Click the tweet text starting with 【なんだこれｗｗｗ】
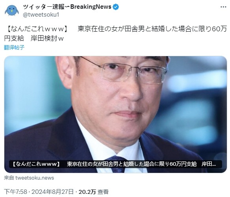Viewport: 230px width, 197px height. pyautogui.click(x=116, y=34)
